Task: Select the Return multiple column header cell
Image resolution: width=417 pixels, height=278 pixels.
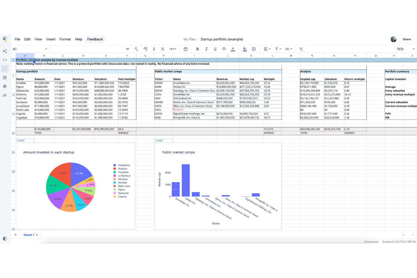Action: pyautogui.click(x=354, y=79)
